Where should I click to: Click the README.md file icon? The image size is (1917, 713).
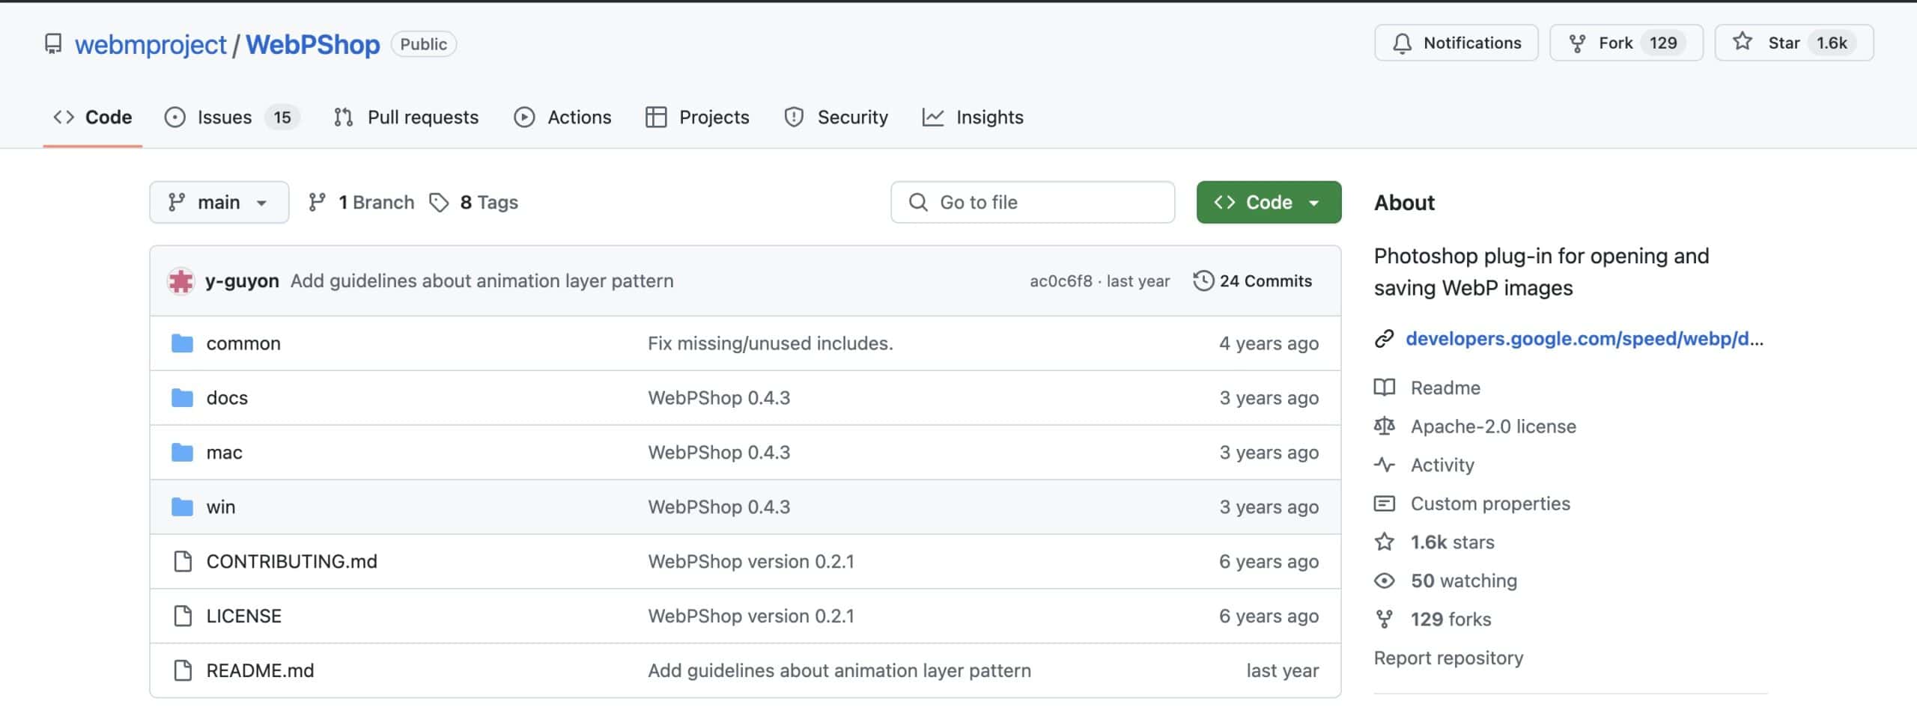point(182,670)
